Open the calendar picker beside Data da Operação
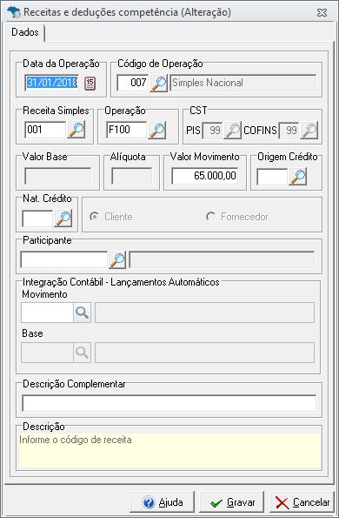Image resolution: width=339 pixels, height=518 pixels. [x=90, y=84]
